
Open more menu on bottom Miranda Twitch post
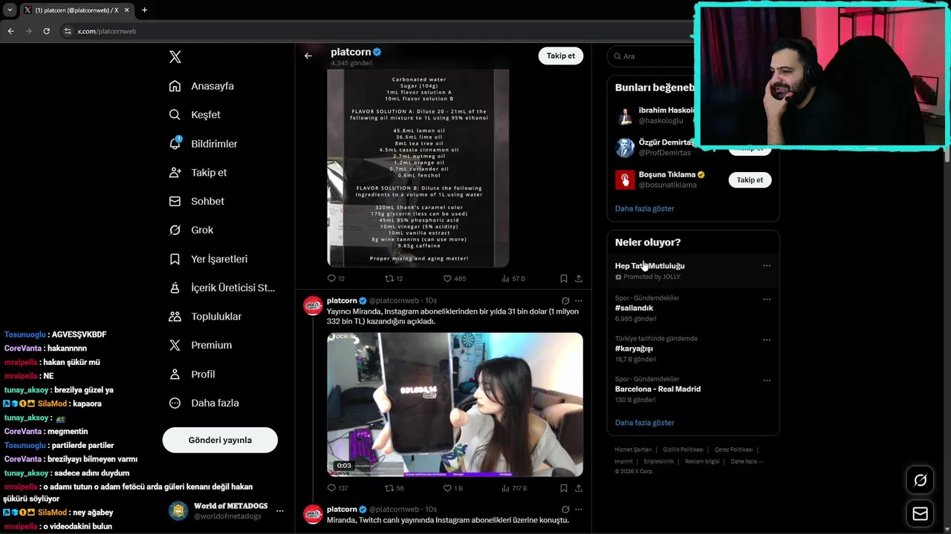click(579, 510)
